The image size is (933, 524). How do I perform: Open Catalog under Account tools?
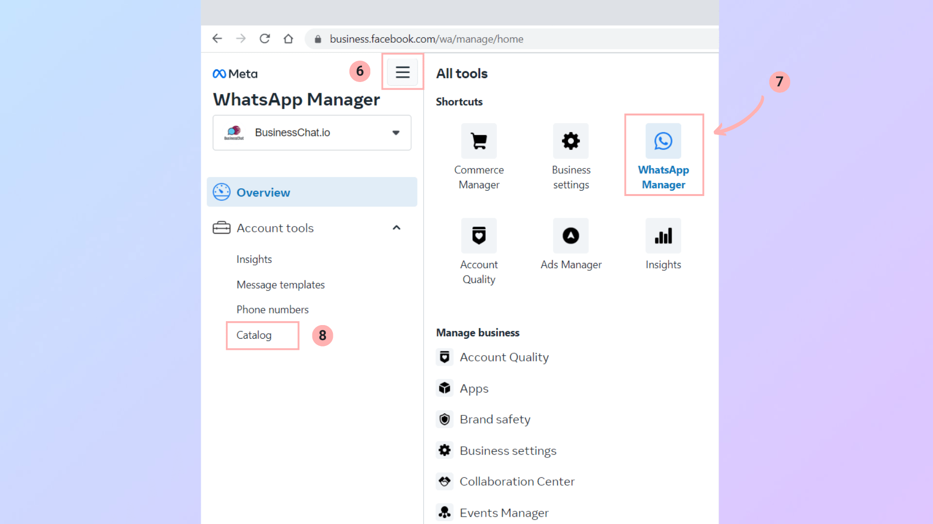[254, 335]
